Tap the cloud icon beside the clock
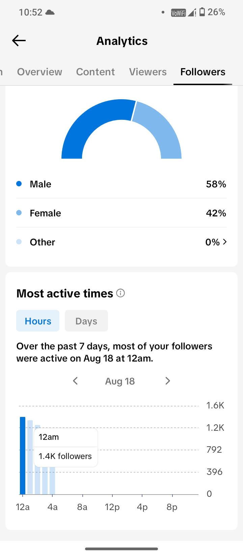This screenshot has height=557, width=243. (x=50, y=12)
